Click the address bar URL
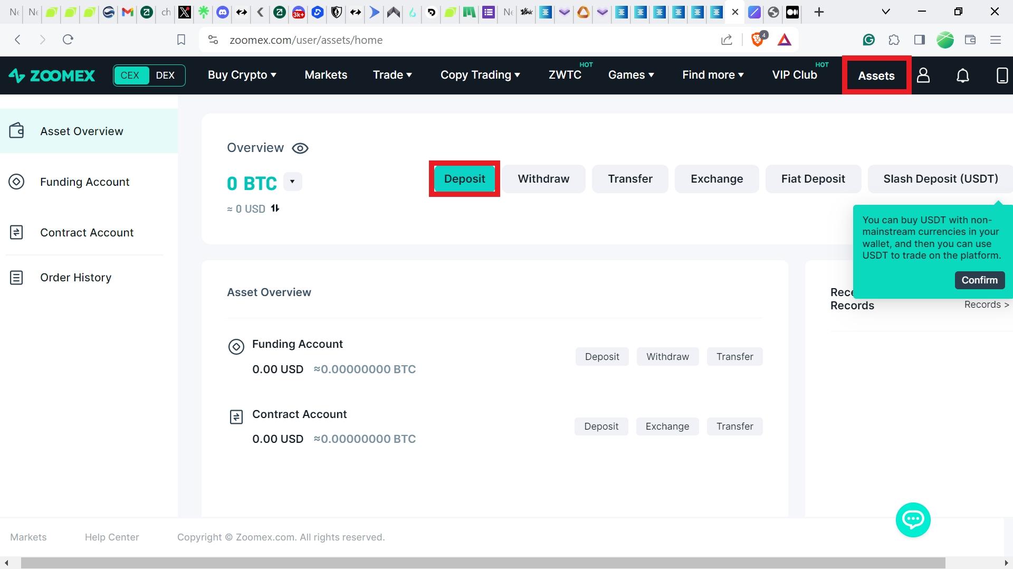Screen dimensions: 1013x569 [306, 40]
